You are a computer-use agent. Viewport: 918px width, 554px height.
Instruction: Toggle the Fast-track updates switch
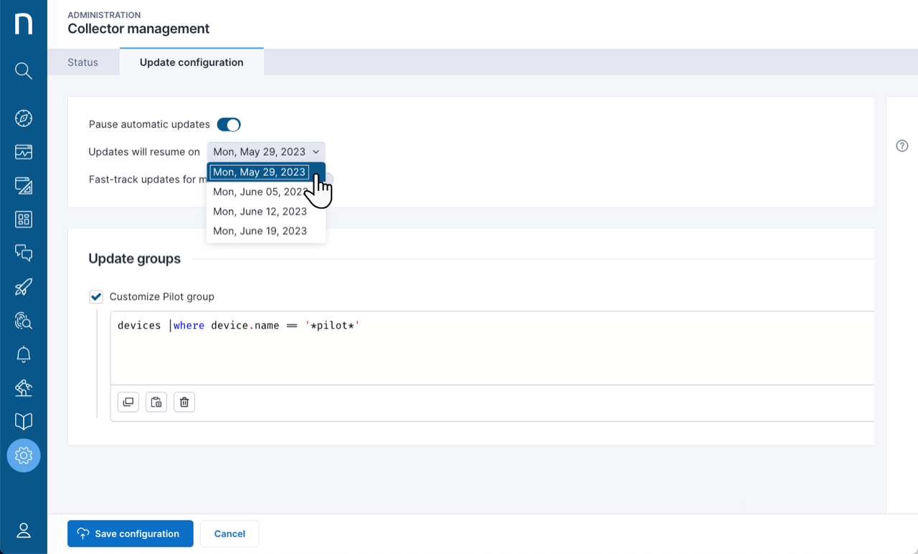click(328, 179)
